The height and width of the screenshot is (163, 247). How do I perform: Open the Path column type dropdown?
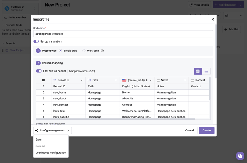coord(116,80)
